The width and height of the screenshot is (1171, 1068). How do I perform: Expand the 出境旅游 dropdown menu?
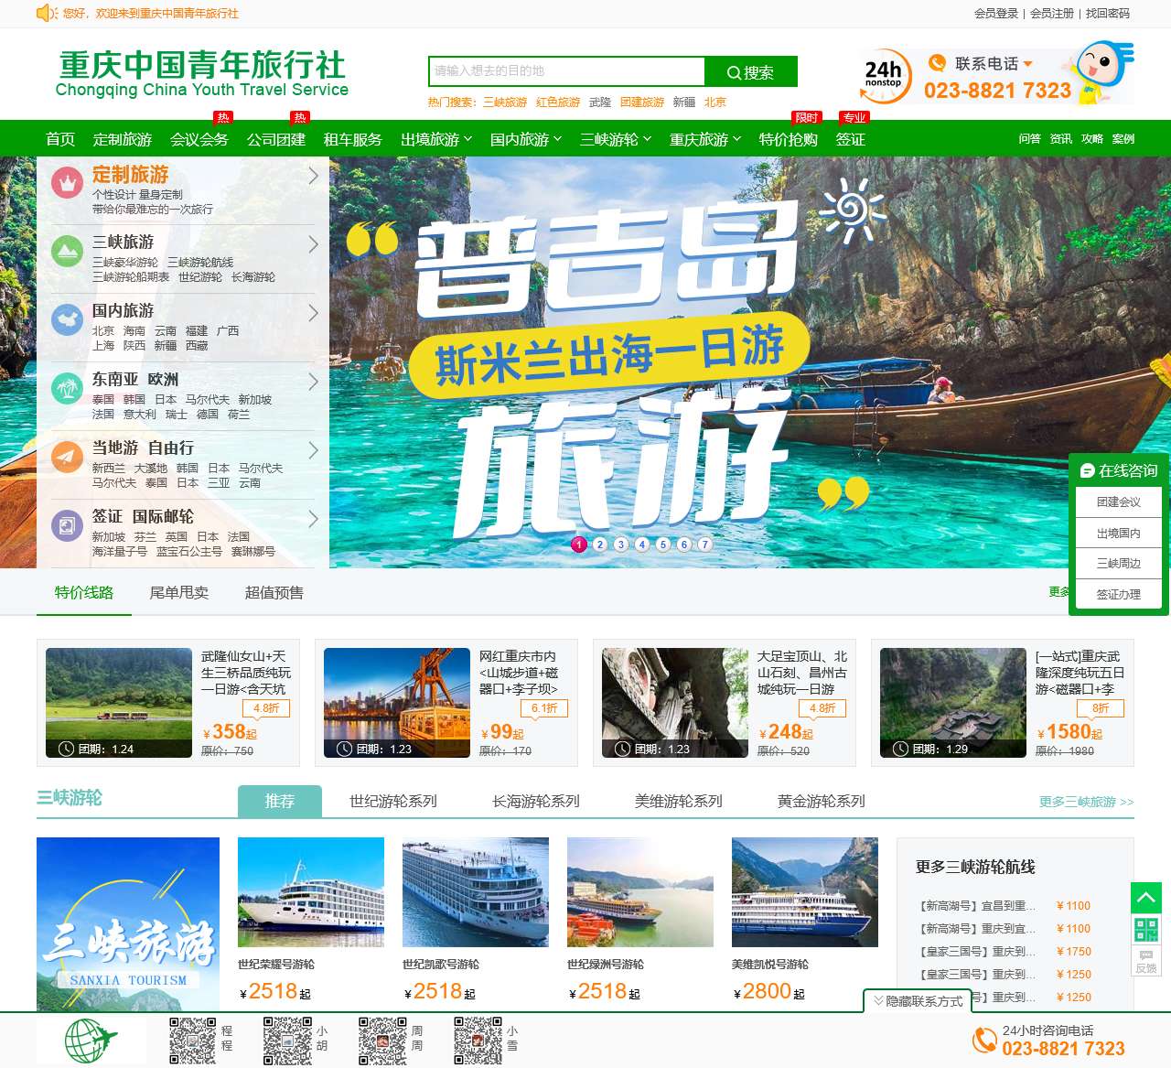[435, 139]
